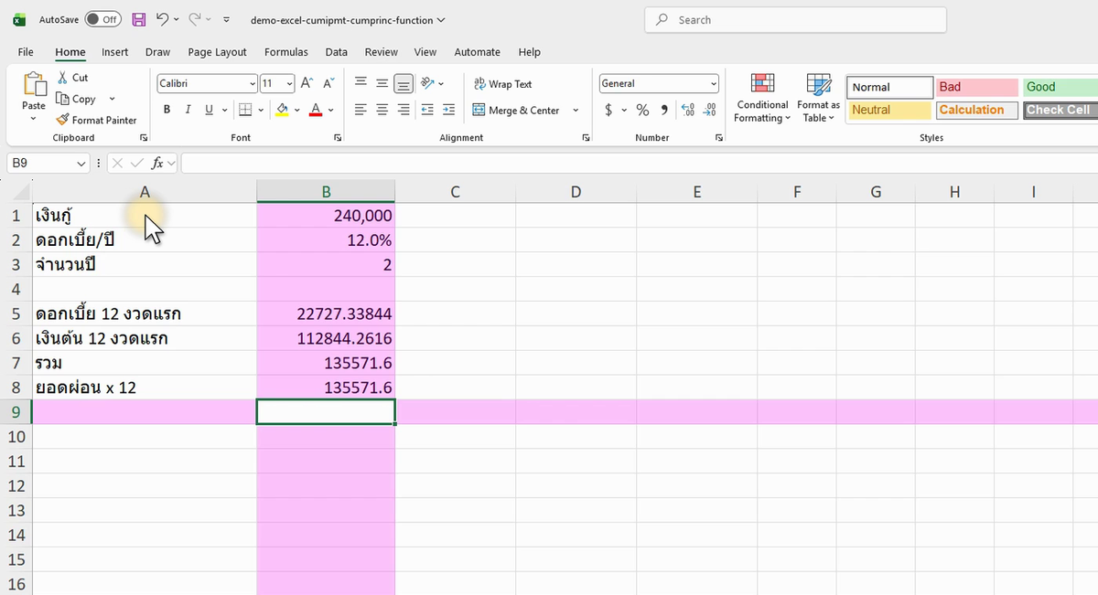Screen dimensions: 1098x595
Task: Click the Merge & Center button
Action: [x=516, y=110]
